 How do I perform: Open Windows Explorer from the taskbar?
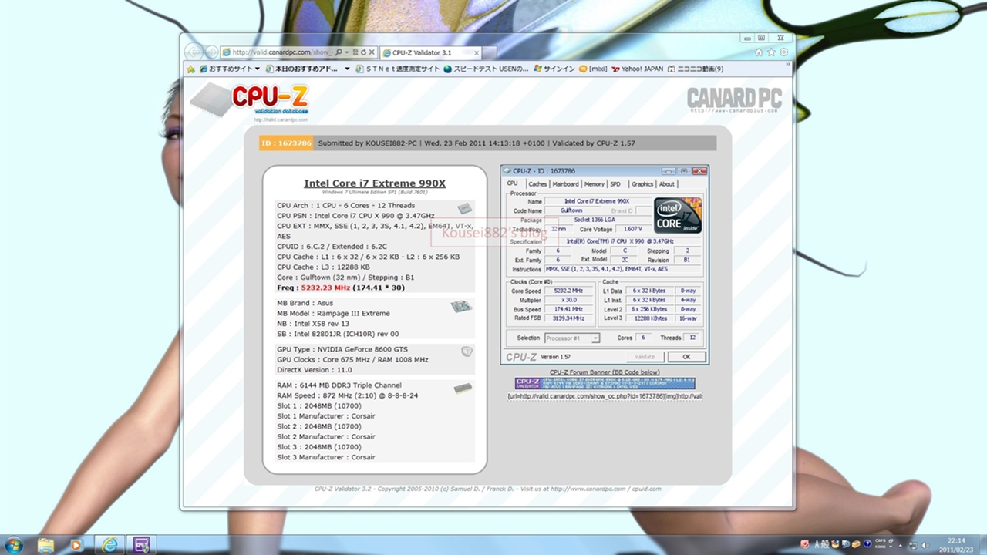(x=46, y=545)
